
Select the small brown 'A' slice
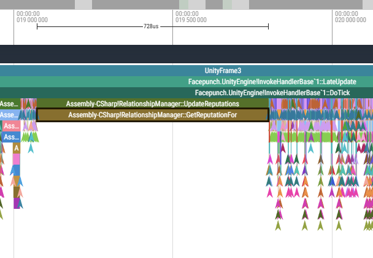tap(17, 148)
